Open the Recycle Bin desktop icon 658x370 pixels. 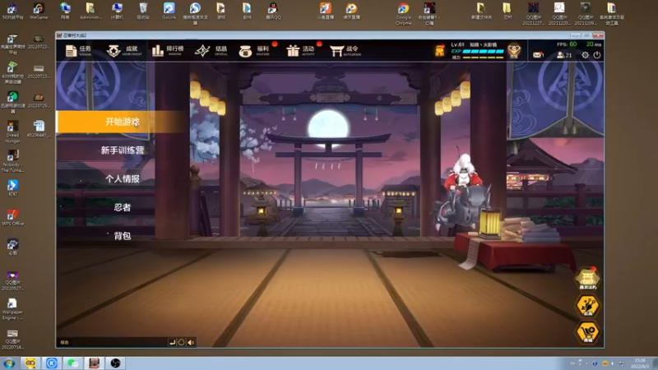coord(143,12)
